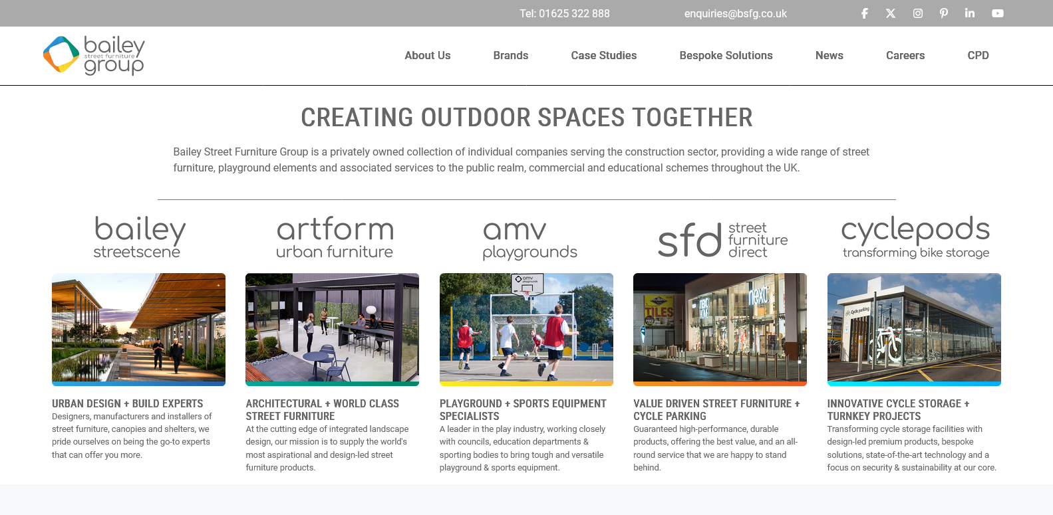Image resolution: width=1053 pixels, height=515 pixels.
Task: Select the bailey streetscene canopy walkway photo
Action: 138,330
